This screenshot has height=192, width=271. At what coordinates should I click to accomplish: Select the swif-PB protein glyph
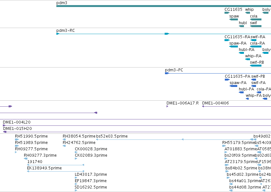click(253, 80)
